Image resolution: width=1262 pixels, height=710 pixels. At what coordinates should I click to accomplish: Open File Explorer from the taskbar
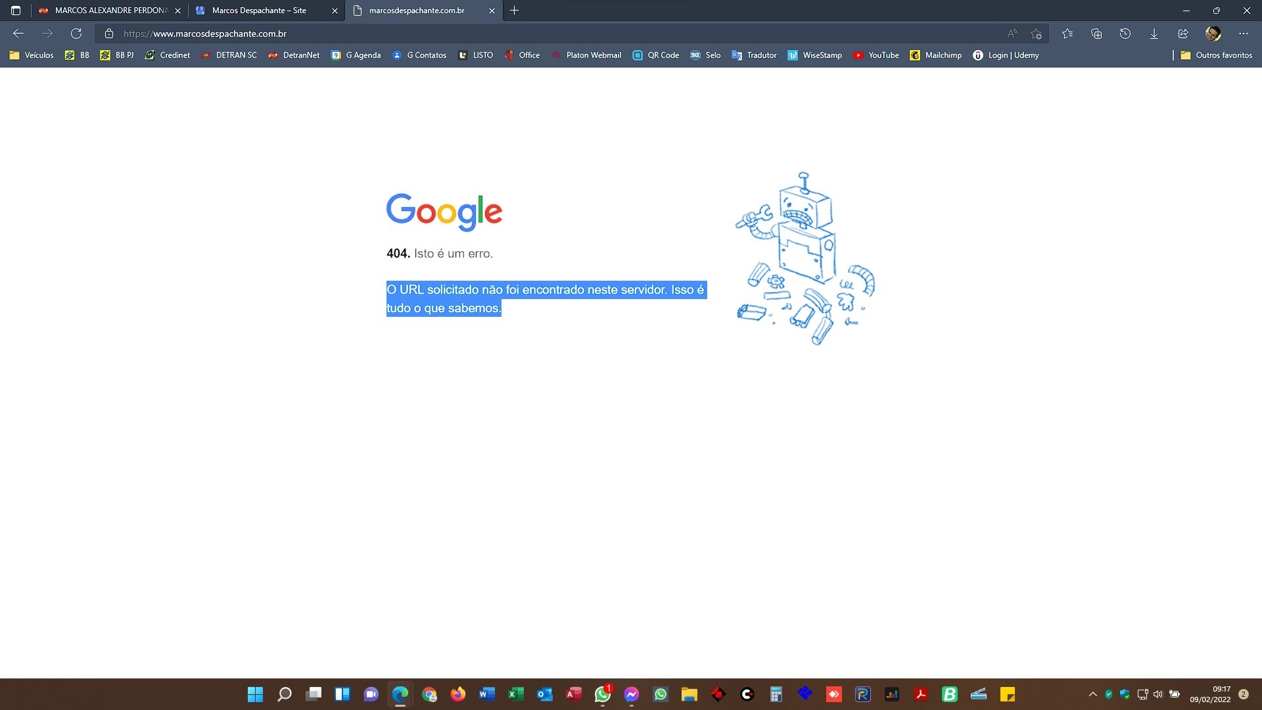click(689, 694)
